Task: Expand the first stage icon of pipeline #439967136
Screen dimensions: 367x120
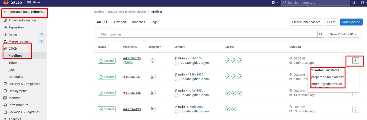Action: point(228,93)
